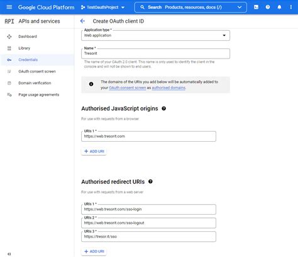The image size is (298, 257).
Task: Click the Authorised redirect URIs heading
Action: point(113,182)
